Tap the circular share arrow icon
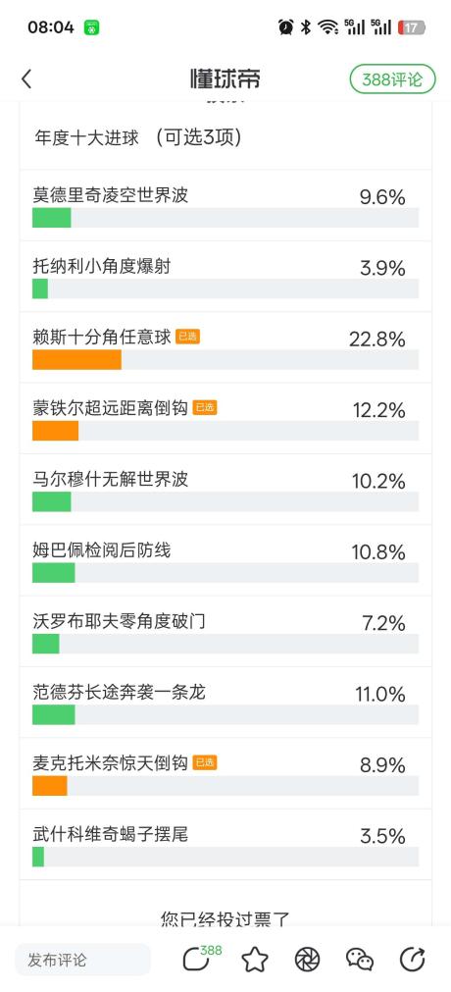 [413, 960]
